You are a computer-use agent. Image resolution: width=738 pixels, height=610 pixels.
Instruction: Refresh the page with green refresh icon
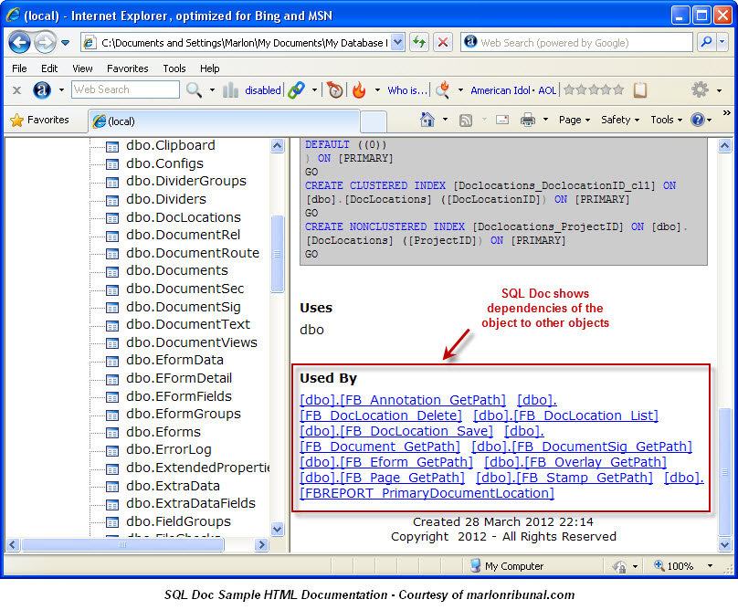(416, 42)
